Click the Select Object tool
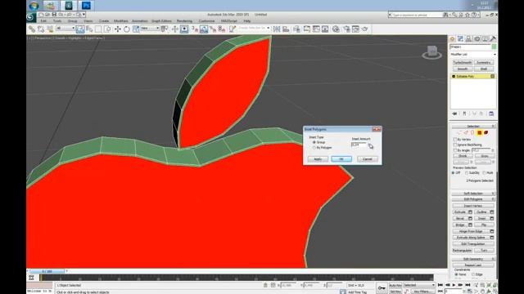The image size is (524, 294). pos(80,29)
